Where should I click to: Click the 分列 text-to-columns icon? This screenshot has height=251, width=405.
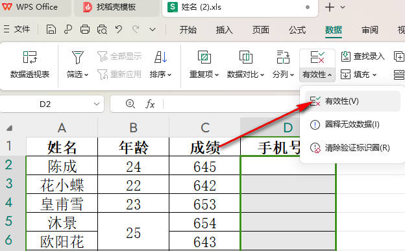tap(283, 57)
